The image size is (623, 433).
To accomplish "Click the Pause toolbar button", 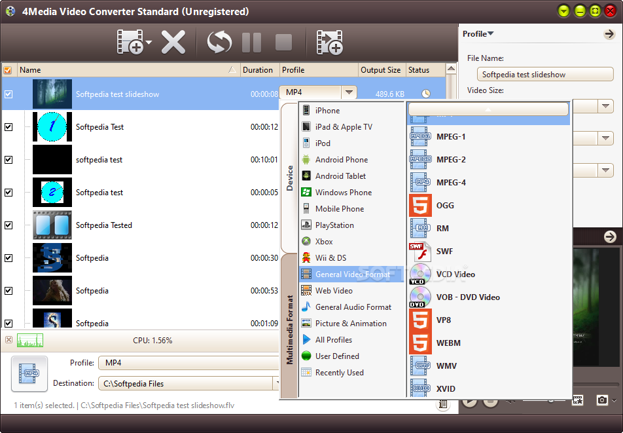I will tap(251, 42).
